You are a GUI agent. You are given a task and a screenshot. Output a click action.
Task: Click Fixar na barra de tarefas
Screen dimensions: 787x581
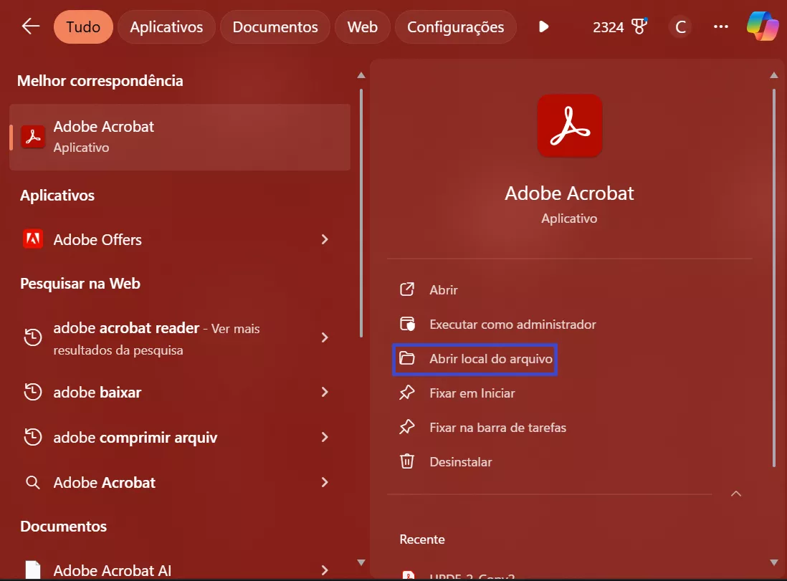point(497,427)
